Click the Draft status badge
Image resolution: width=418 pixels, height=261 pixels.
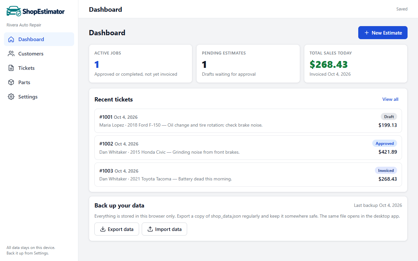pos(389,117)
